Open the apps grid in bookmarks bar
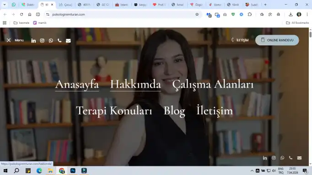312x175 pixels. (5, 23)
